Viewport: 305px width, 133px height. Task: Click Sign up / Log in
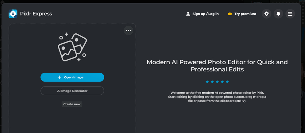[x=202, y=14]
